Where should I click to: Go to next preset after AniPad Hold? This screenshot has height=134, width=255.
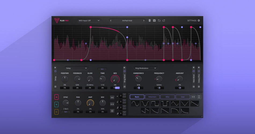144,20
